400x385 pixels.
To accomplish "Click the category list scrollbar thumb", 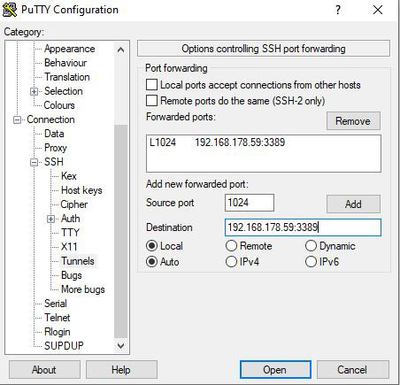I will pyautogui.click(x=120, y=231).
